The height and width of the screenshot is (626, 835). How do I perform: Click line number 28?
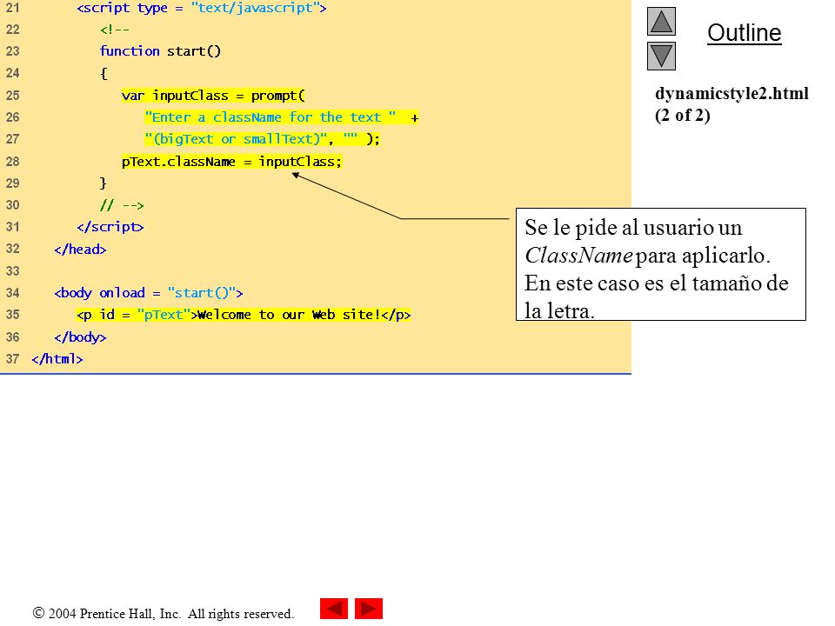[12, 162]
